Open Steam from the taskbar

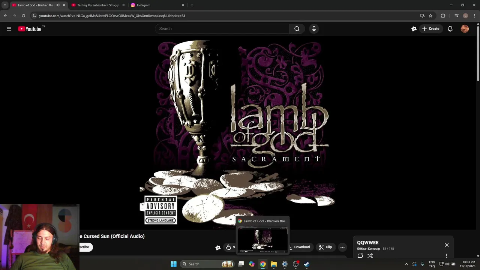[306, 264]
